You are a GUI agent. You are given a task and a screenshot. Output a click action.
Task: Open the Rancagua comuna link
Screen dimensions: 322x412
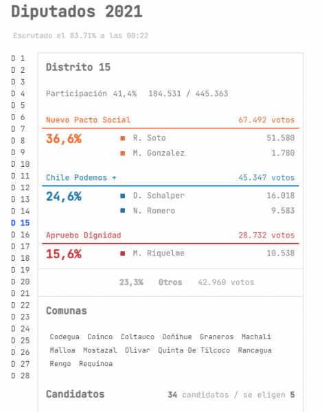(x=255, y=350)
